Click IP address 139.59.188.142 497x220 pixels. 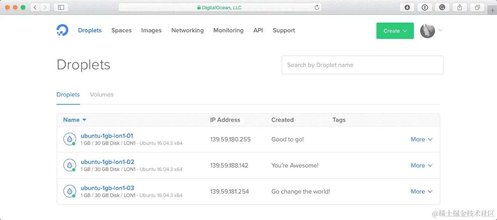pyautogui.click(x=229, y=165)
